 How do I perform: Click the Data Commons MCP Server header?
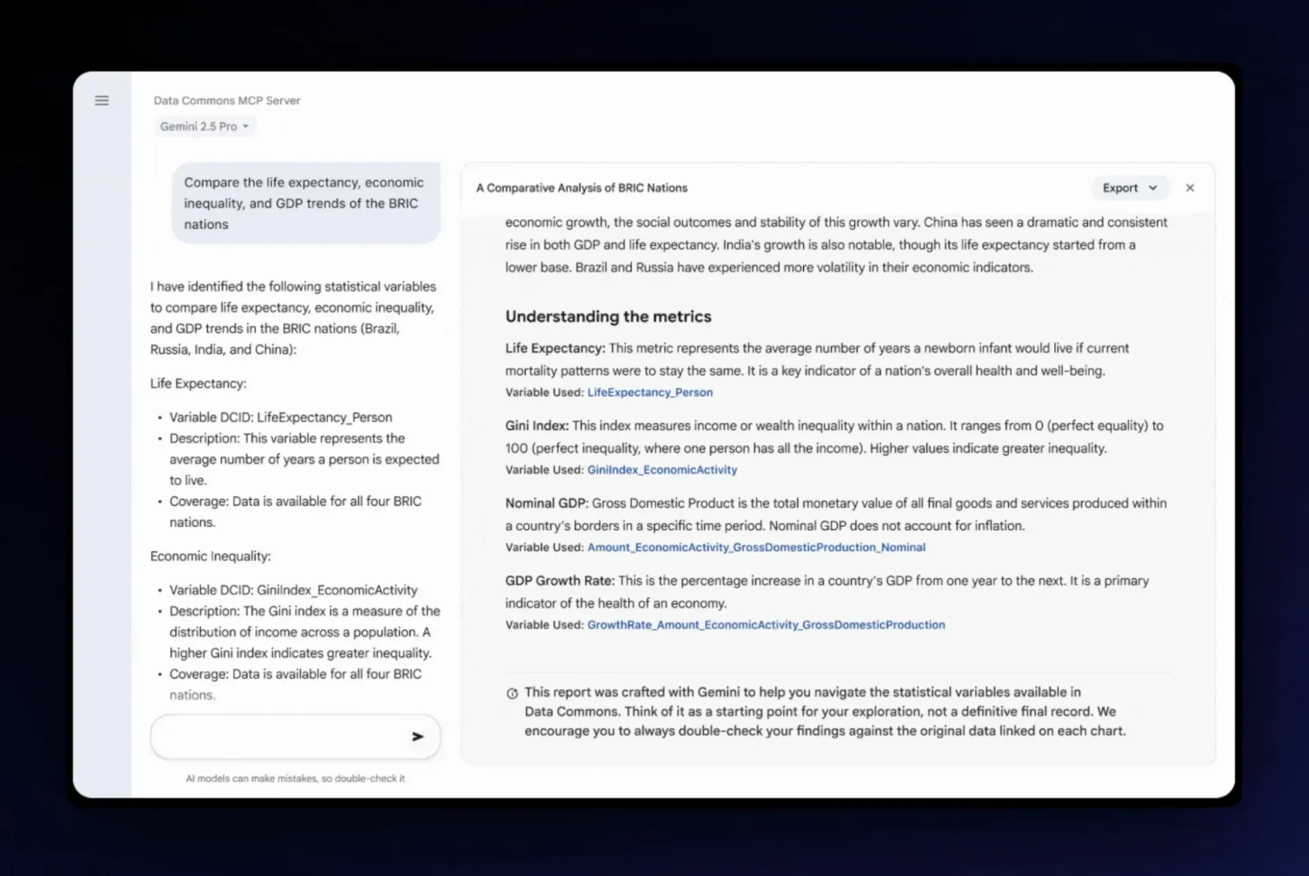pyautogui.click(x=227, y=100)
